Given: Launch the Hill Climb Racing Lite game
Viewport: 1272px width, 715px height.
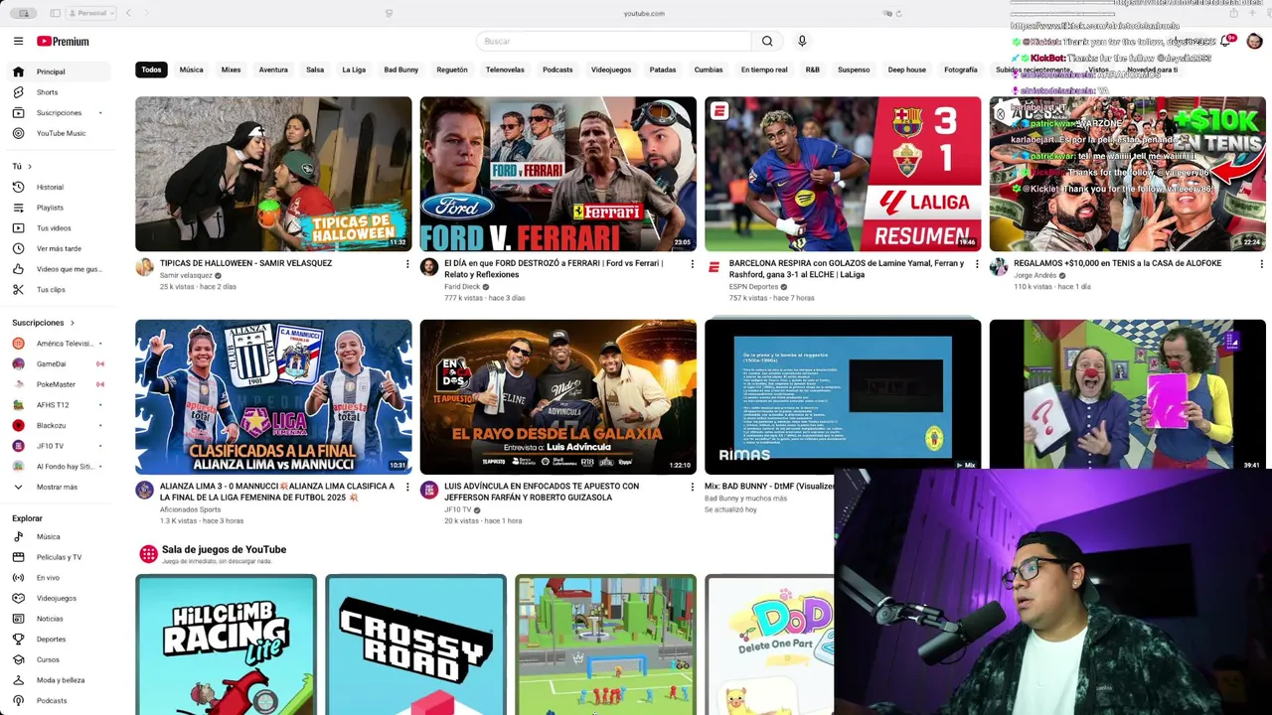Looking at the screenshot, I should 227,644.
